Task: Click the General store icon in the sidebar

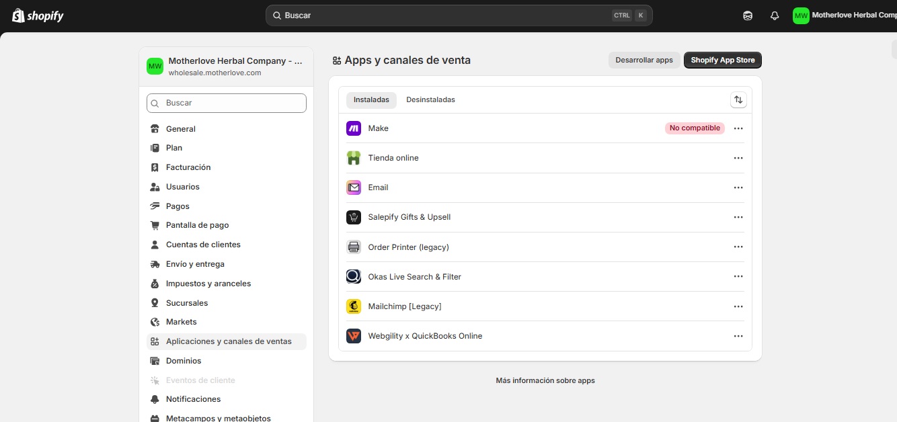Action: click(155, 129)
